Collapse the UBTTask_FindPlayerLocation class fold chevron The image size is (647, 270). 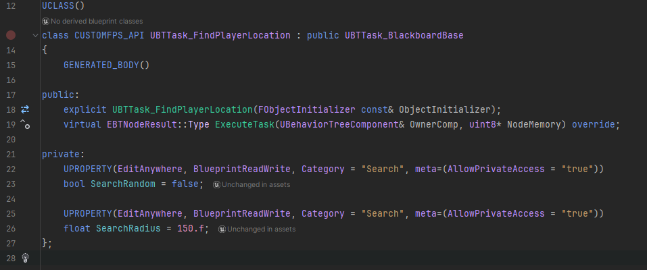point(35,35)
